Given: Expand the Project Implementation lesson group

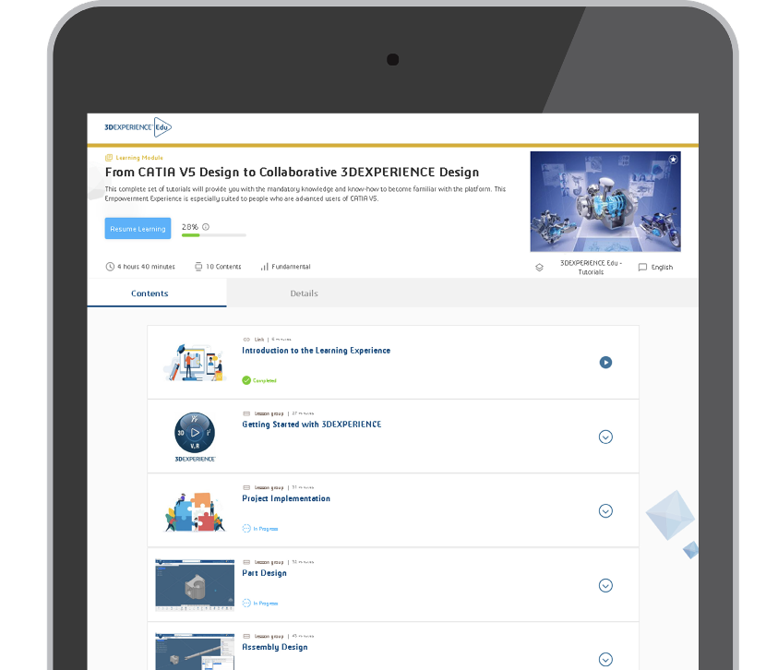Looking at the screenshot, I should [x=605, y=510].
